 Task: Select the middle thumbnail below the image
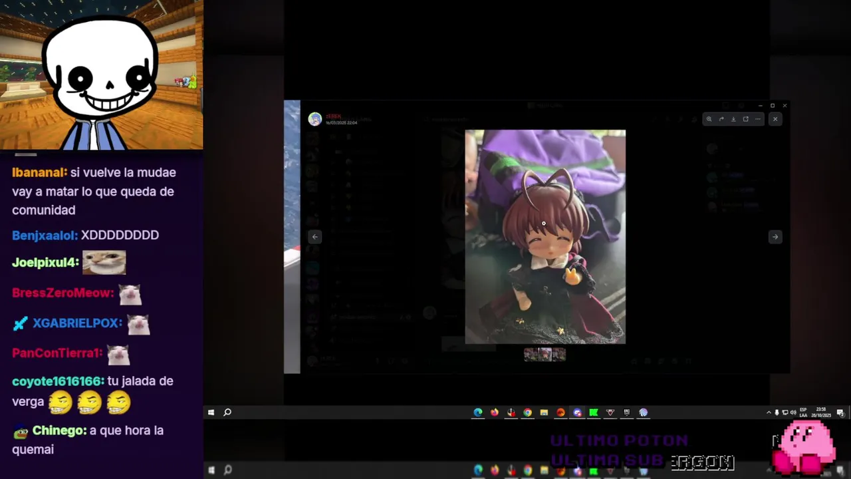(x=545, y=355)
